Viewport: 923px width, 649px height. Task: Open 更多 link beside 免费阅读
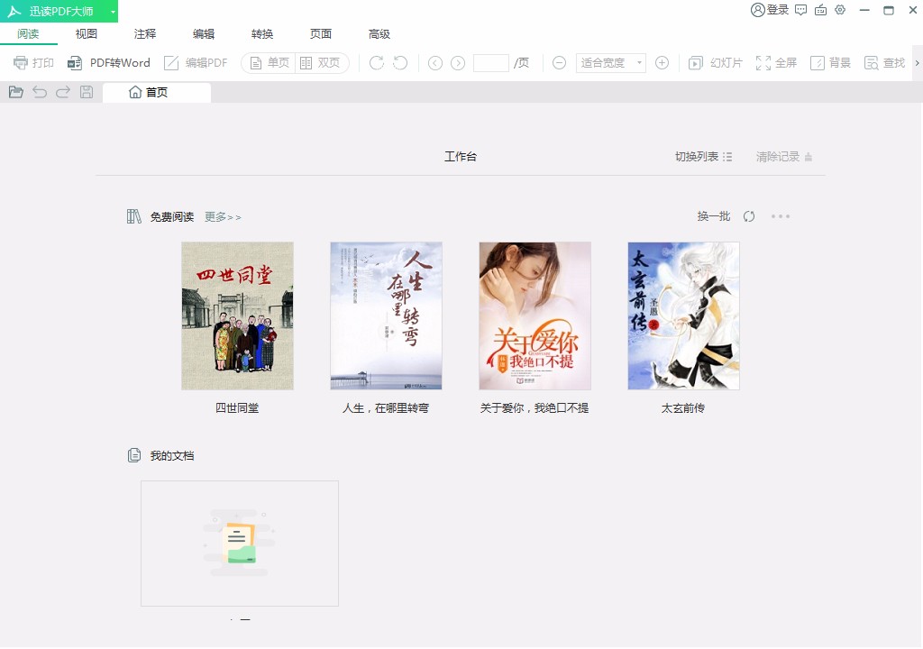(222, 216)
